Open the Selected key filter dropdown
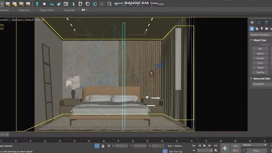This screenshot has width=272, height=153. [x=254, y=145]
